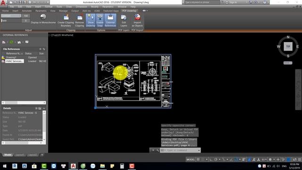
Task: Click Open file in quick access toolbar
Action: tap(16, 2)
